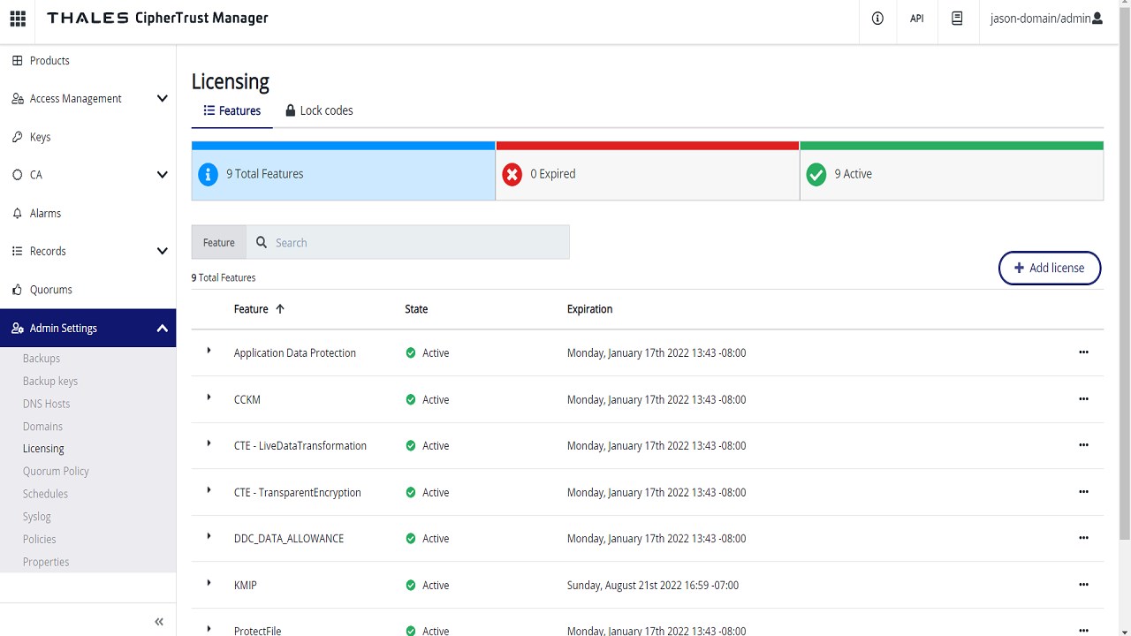
Task: Select the Features tab
Action: (x=232, y=110)
